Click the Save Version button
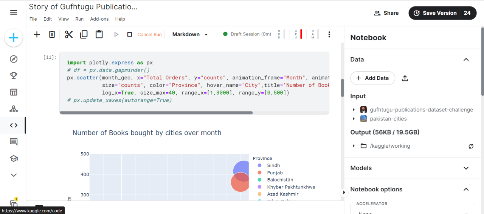This screenshot has height=214, width=484. [434, 13]
